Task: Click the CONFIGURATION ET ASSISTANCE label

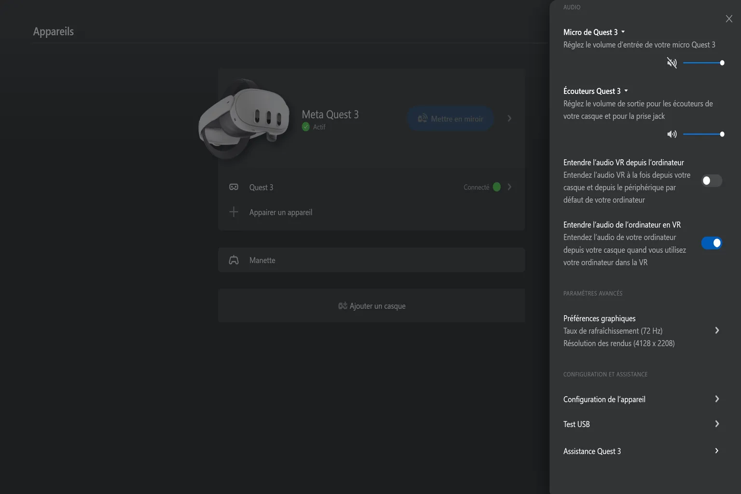Action: (x=605, y=374)
